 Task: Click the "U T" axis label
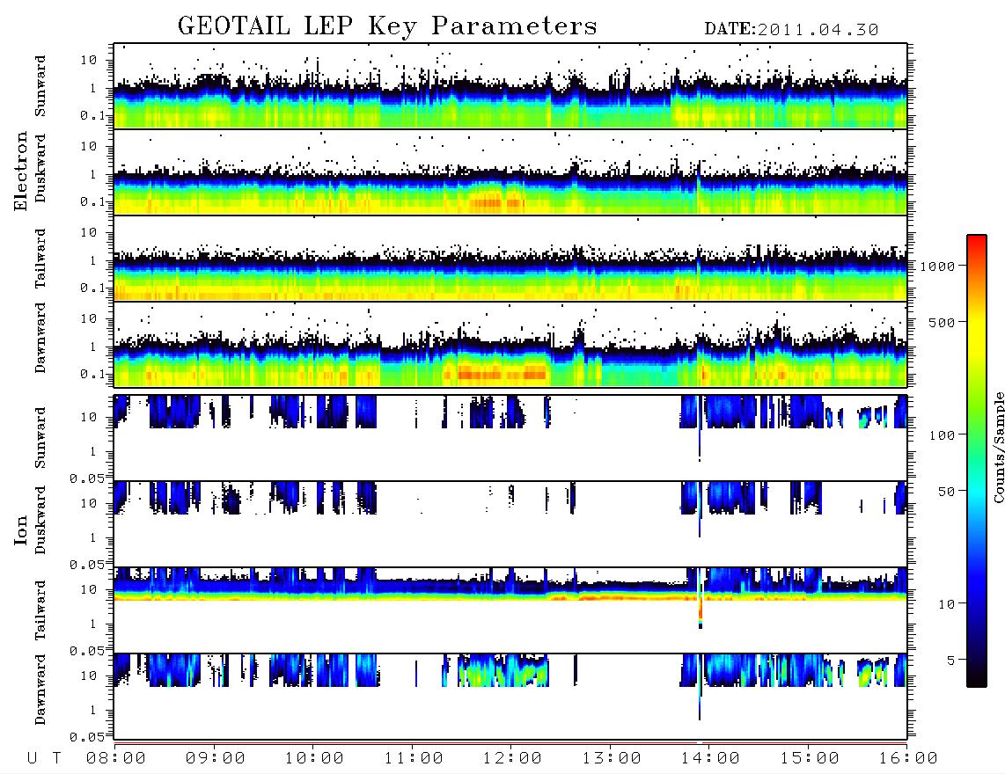44,758
